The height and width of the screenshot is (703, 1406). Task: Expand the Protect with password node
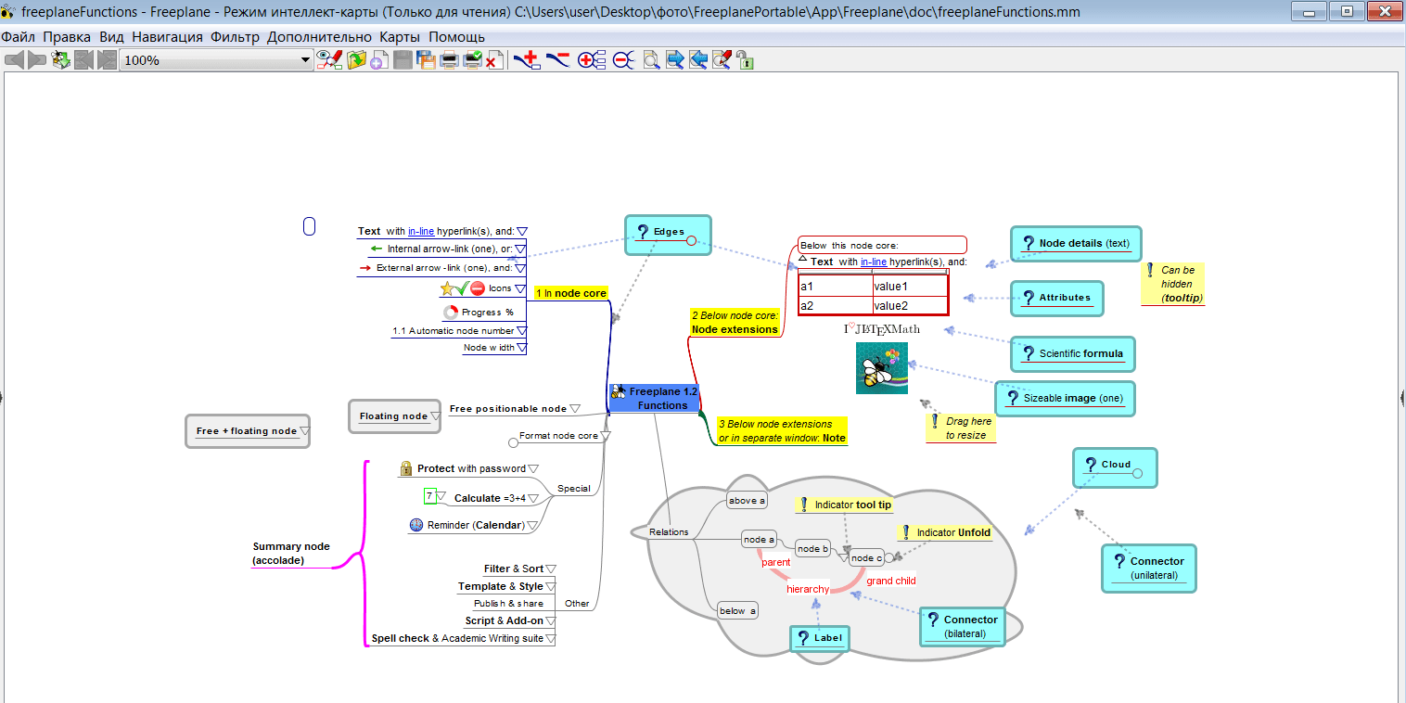click(x=533, y=468)
